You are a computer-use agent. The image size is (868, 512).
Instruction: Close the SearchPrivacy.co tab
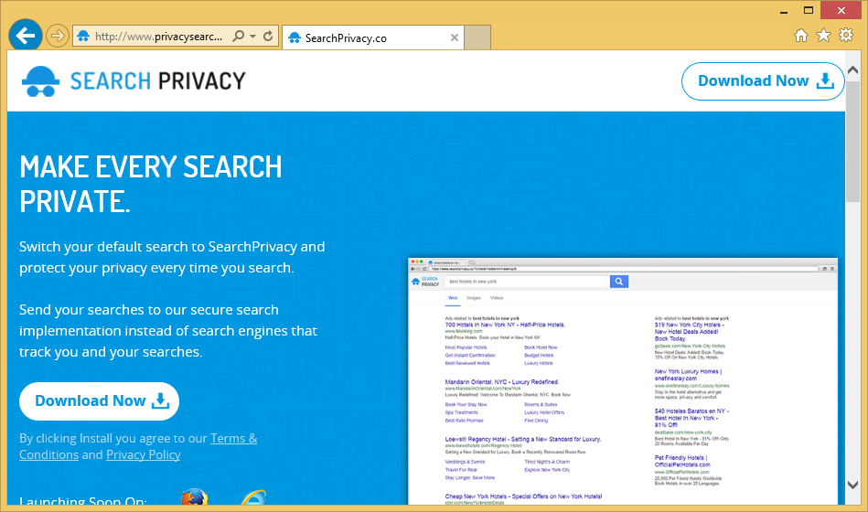[455, 37]
